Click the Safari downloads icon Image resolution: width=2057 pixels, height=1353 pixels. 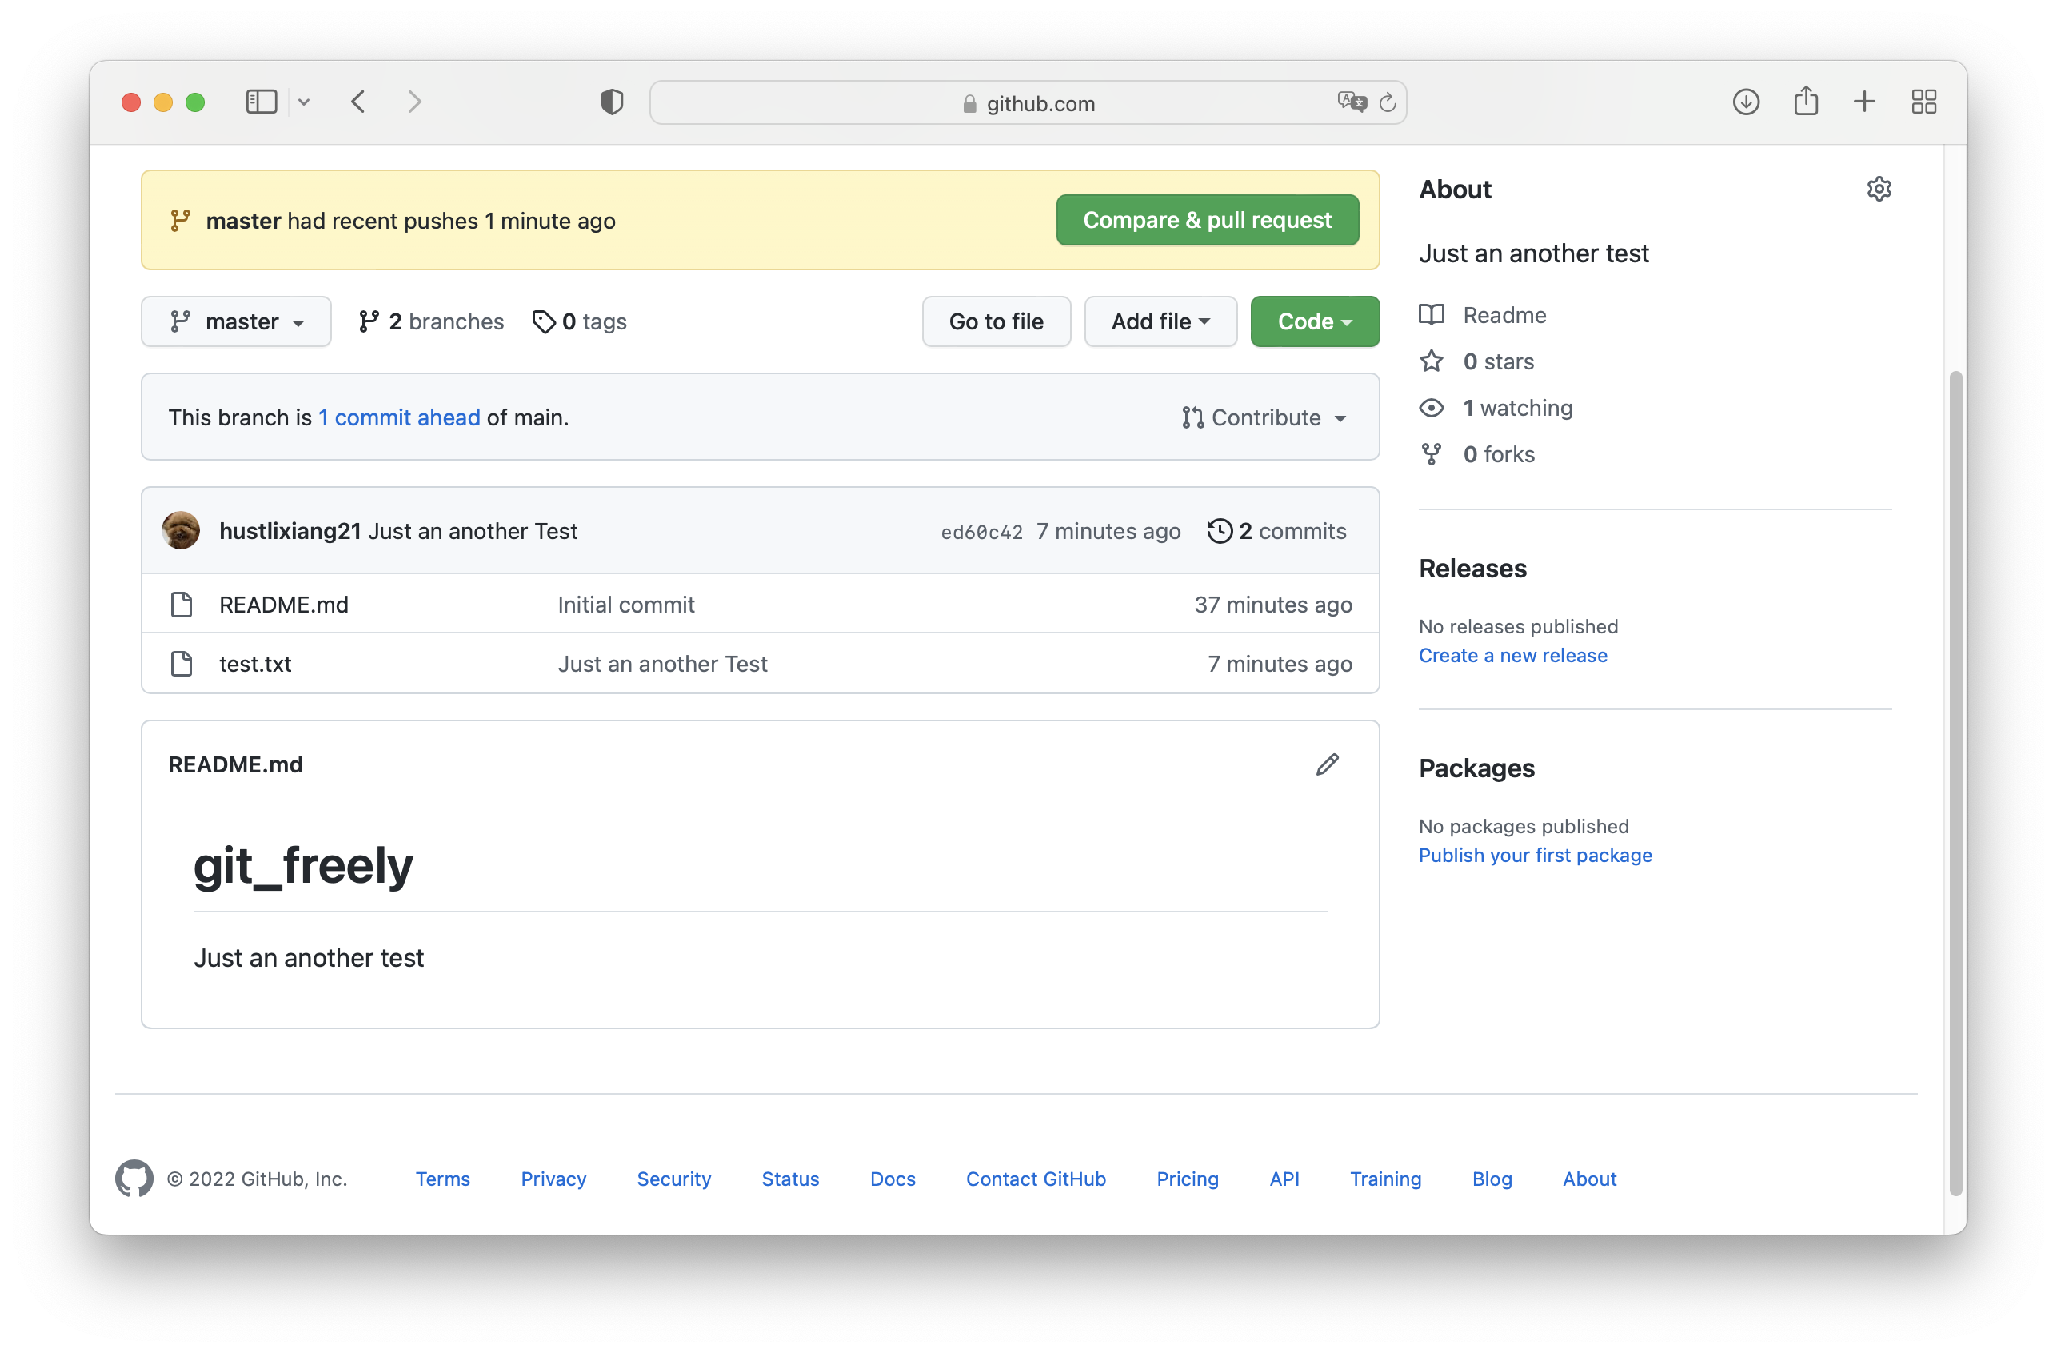pyautogui.click(x=1746, y=102)
